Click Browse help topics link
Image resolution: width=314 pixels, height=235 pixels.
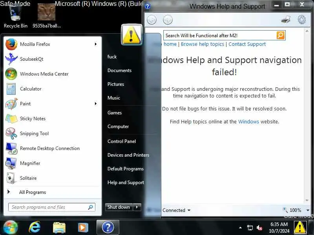tap(203, 44)
